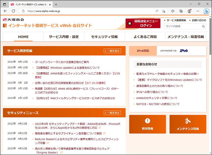Open NOTICE・NICTERへの参加について link

[158, 104]
